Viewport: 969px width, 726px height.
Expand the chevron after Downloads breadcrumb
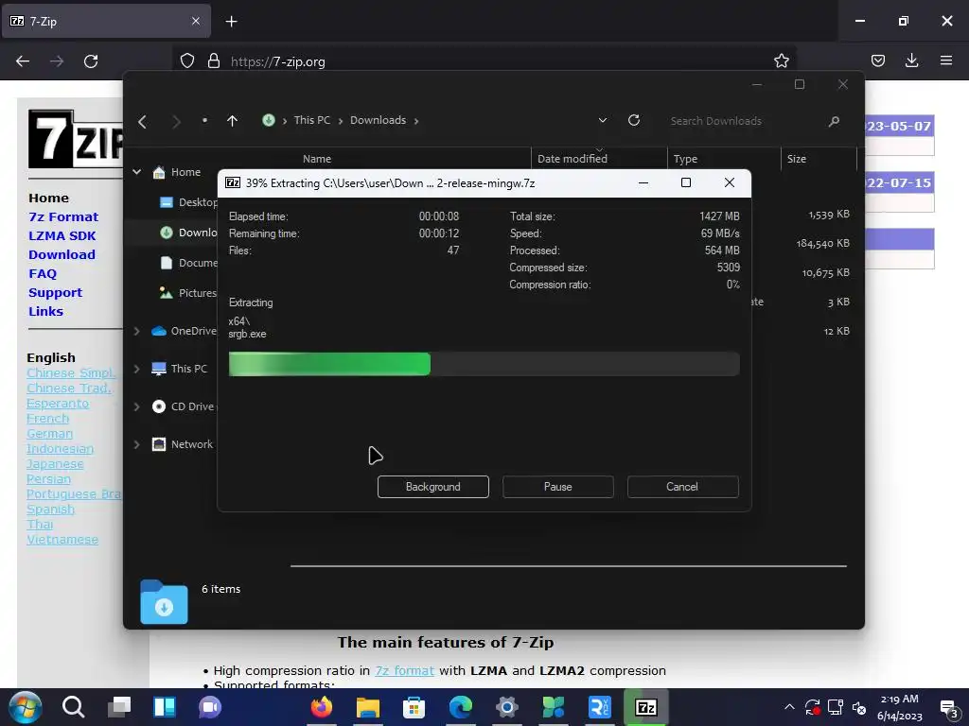tap(416, 121)
